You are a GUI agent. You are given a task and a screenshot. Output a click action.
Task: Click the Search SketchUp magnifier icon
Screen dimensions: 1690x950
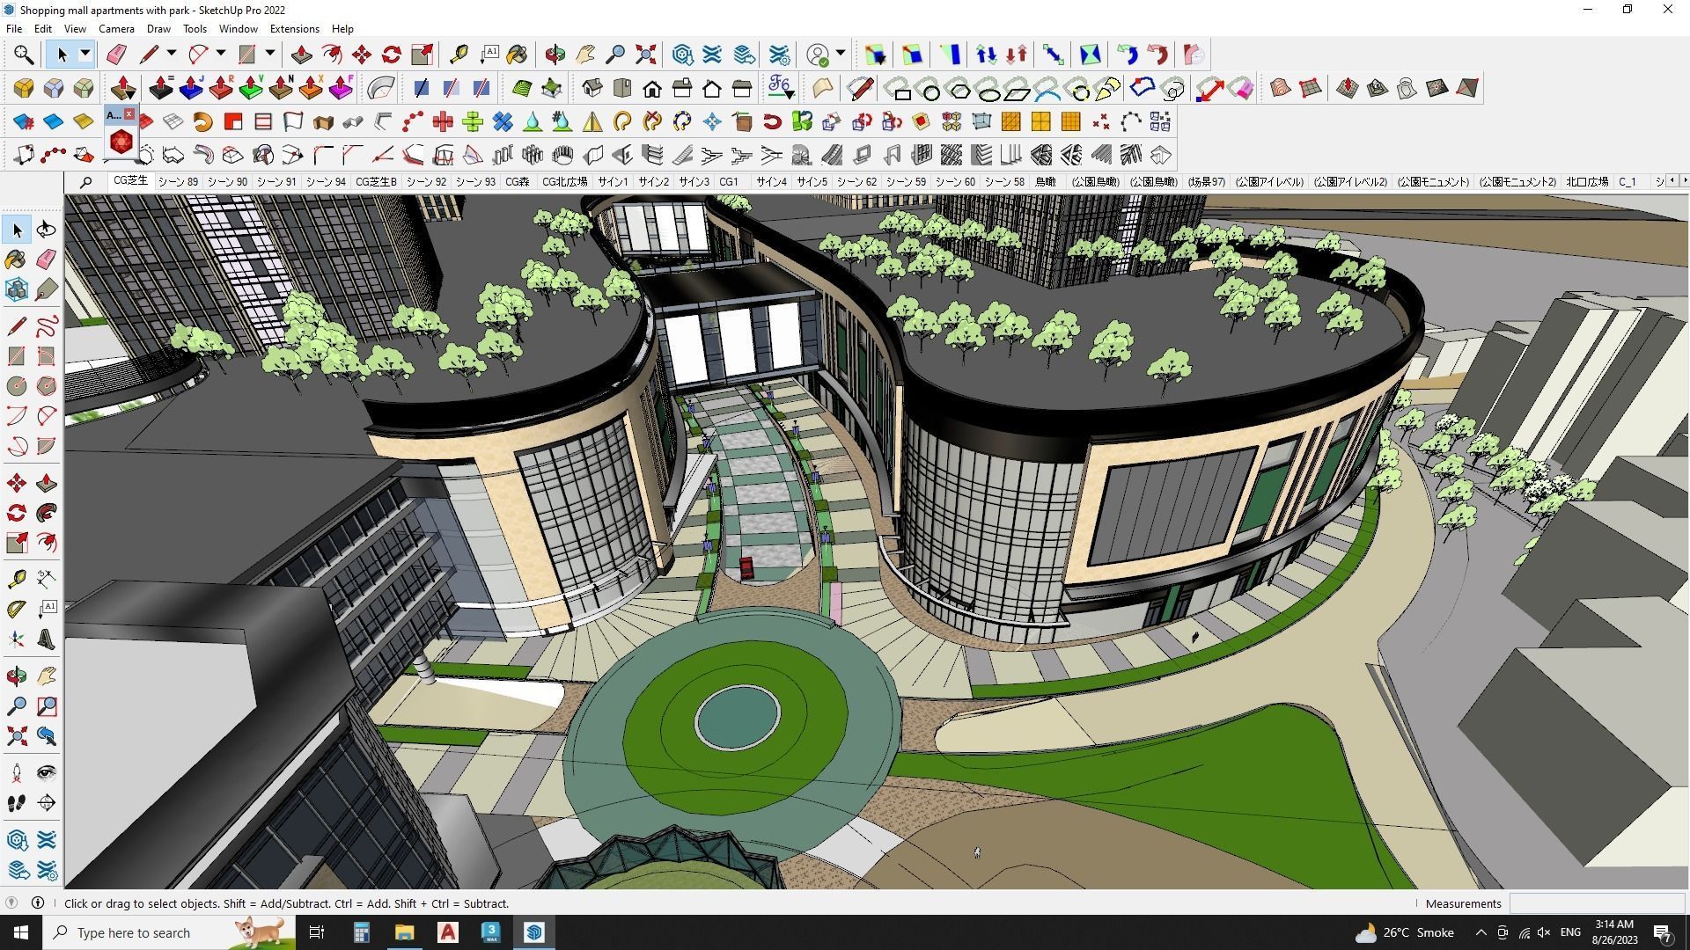[24, 55]
